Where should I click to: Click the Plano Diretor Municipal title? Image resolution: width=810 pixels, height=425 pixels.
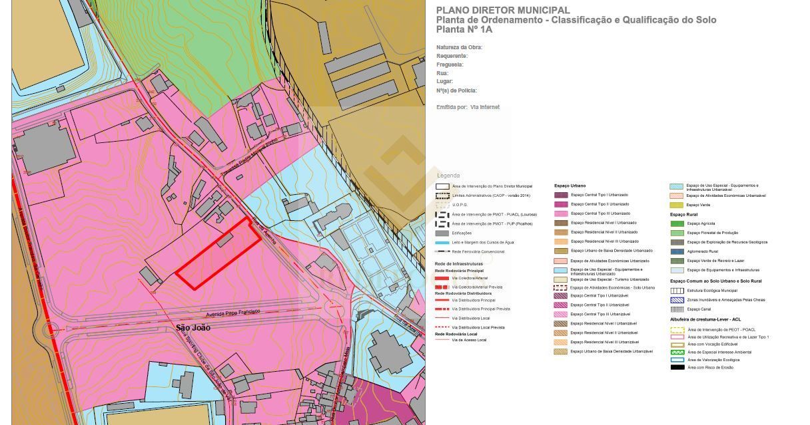502,10
